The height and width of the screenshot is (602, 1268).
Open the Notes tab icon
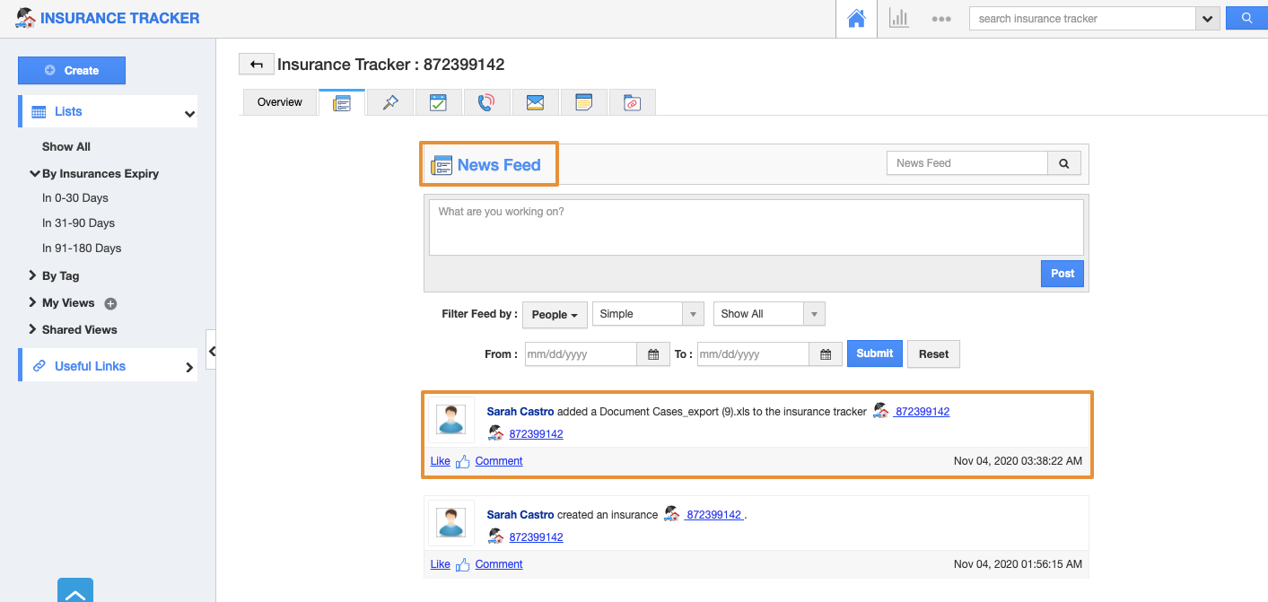pyautogui.click(x=583, y=102)
